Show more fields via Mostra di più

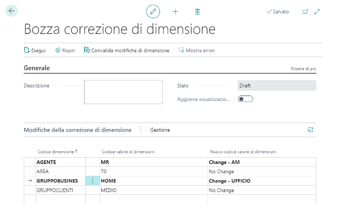[x=303, y=69]
